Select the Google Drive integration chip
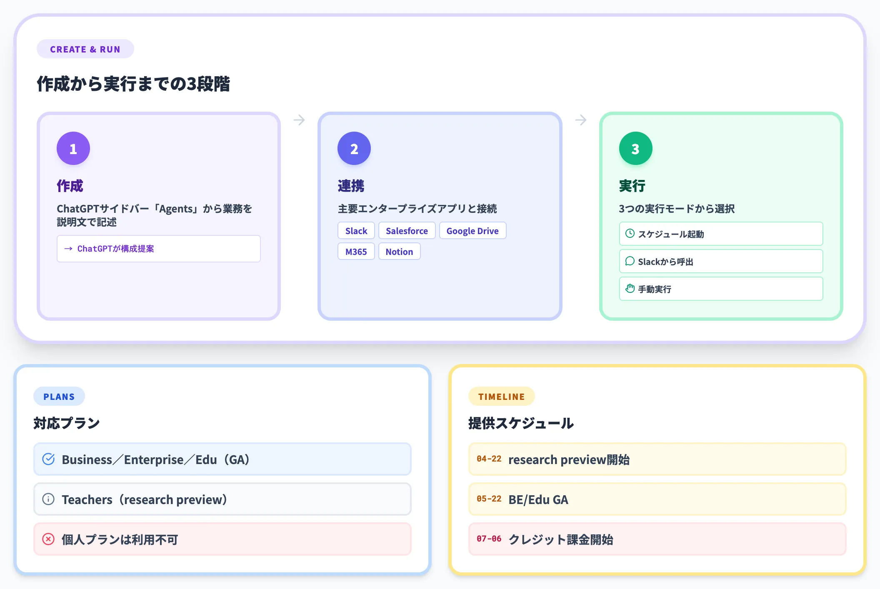 pos(472,231)
